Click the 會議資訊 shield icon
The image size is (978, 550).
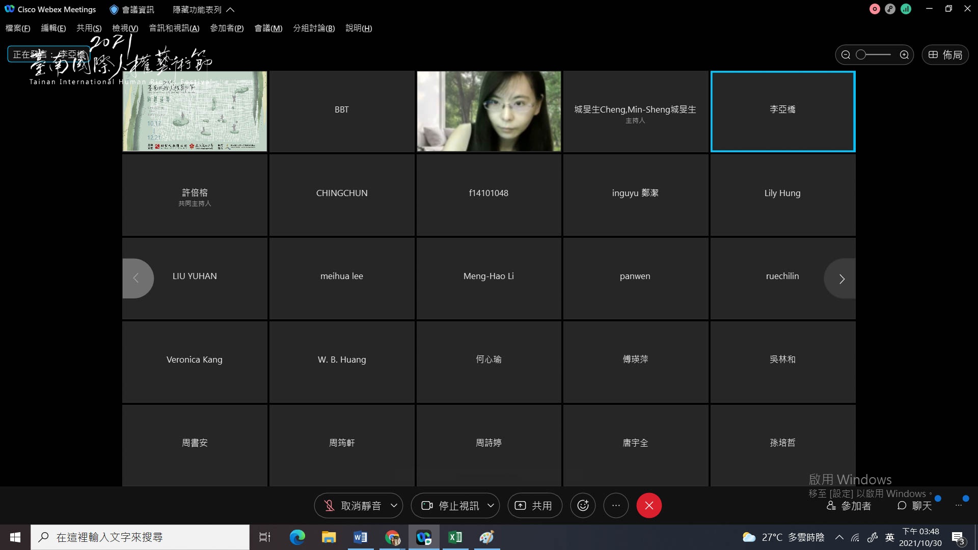coord(114,10)
